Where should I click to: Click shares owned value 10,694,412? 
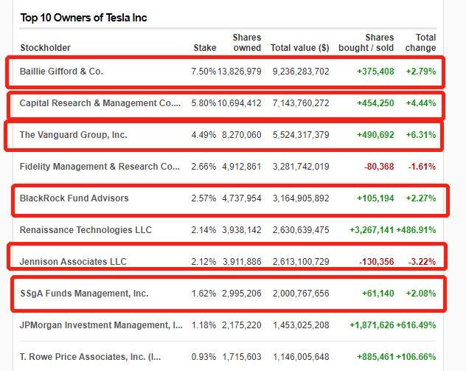(239, 103)
